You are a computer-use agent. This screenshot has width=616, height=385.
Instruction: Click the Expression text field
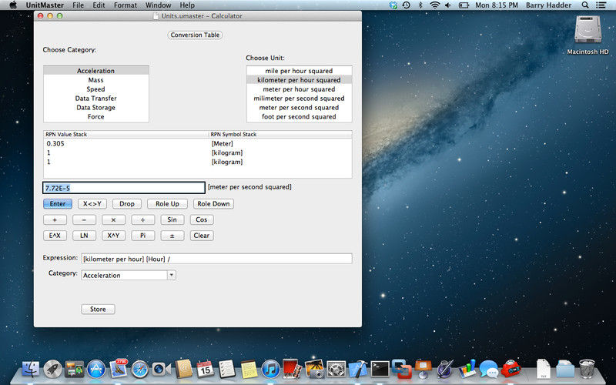click(x=216, y=259)
